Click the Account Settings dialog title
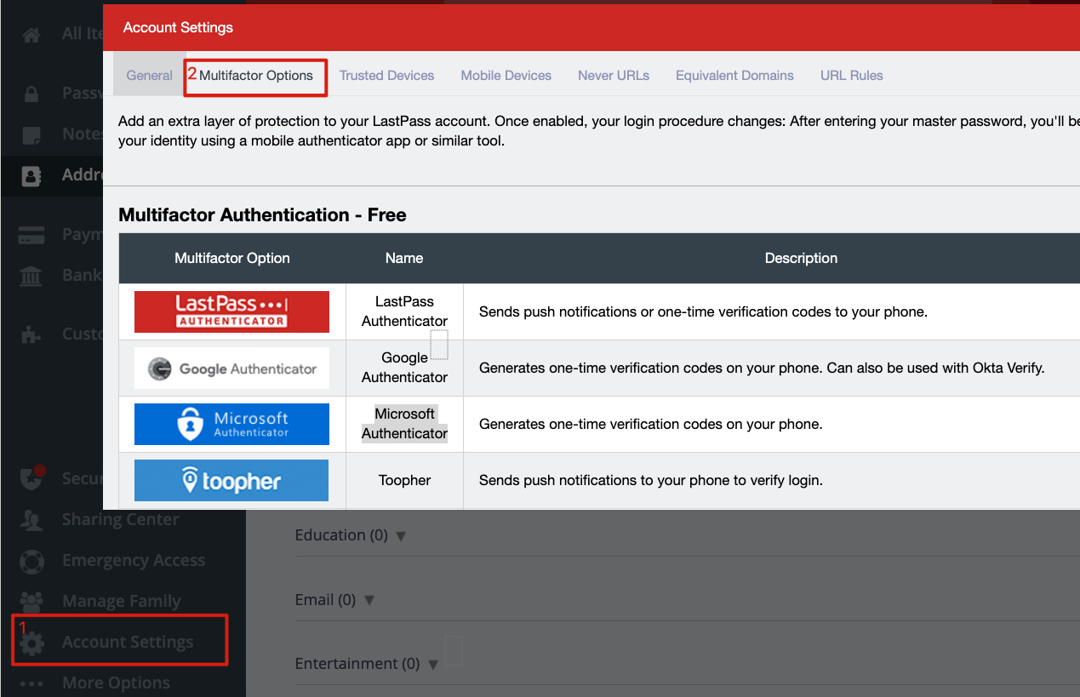This screenshot has height=697, width=1080. tap(178, 27)
